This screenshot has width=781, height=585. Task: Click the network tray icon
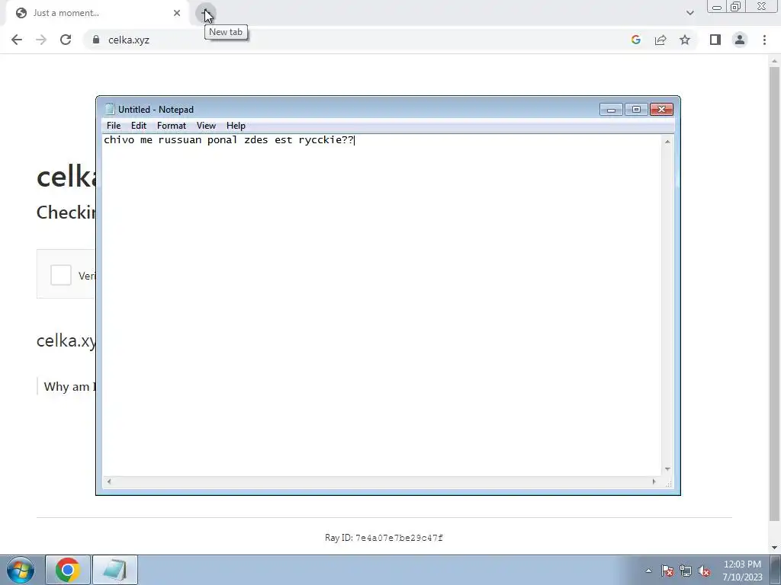click(686, 571)
